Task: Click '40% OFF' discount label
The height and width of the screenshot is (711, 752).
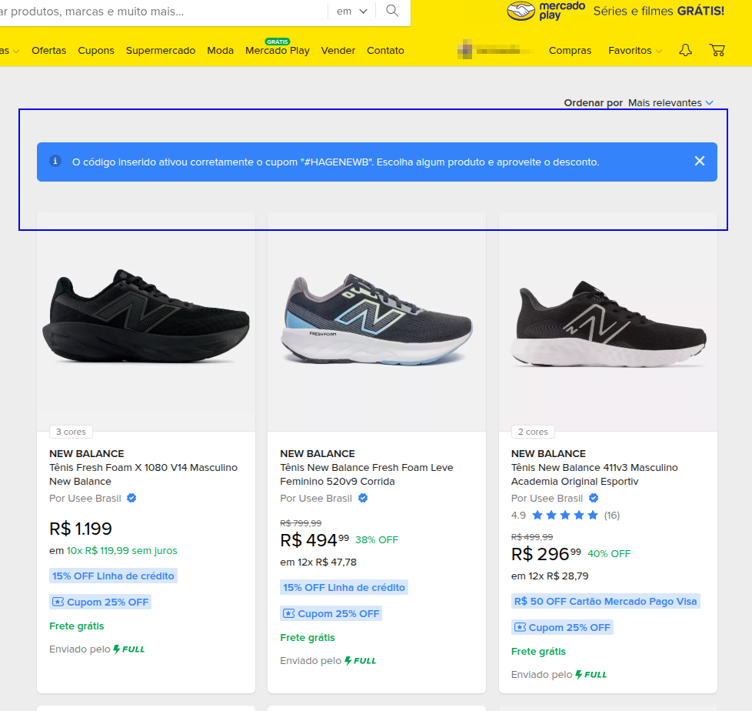Action: (609, 554)
